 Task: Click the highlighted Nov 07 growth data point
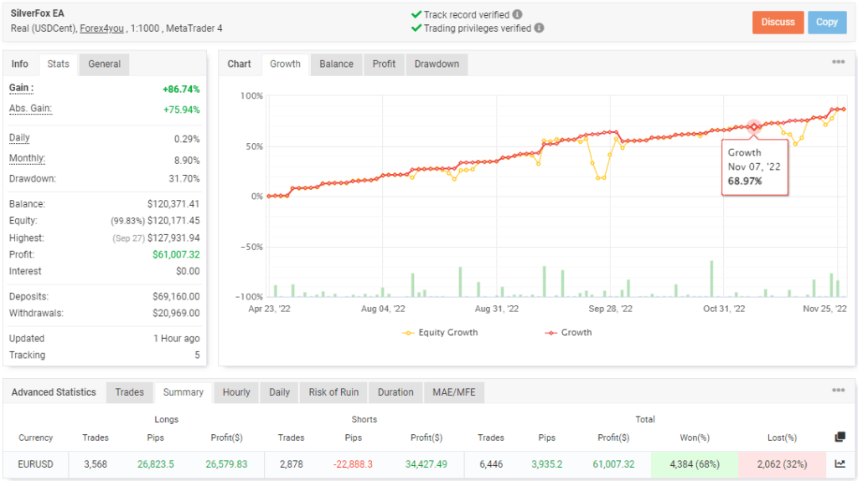point(754,127)
